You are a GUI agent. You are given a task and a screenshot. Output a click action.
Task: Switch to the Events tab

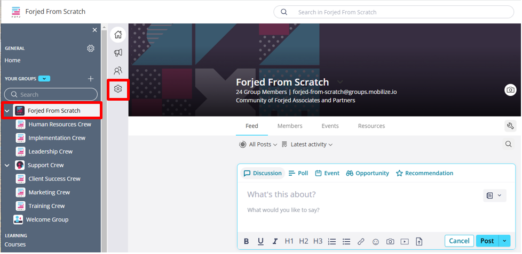pos(330,126)
